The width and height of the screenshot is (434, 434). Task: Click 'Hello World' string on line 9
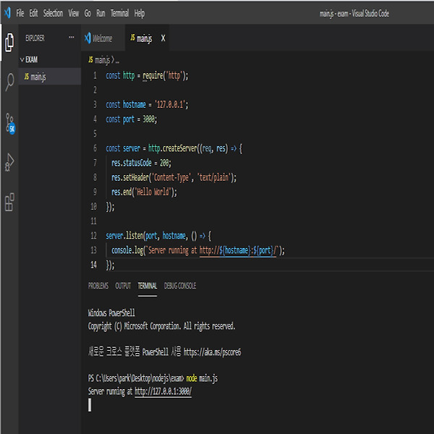152,192
